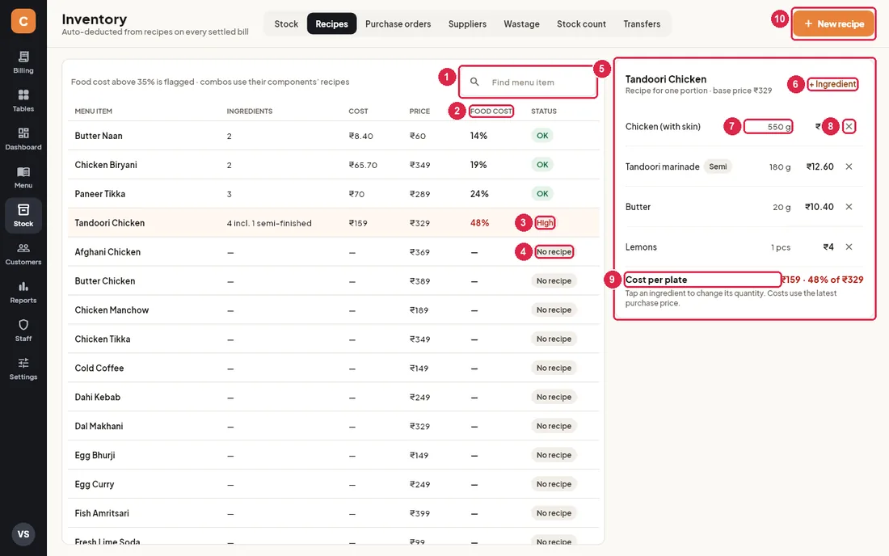Image resolution: width=889 pixels, height=556 pixels.
Task: Select the Fish Amritsari row
Action: (333, 513)
